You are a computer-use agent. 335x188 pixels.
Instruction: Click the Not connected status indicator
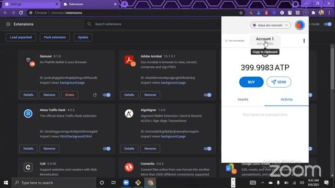point(235,41)
